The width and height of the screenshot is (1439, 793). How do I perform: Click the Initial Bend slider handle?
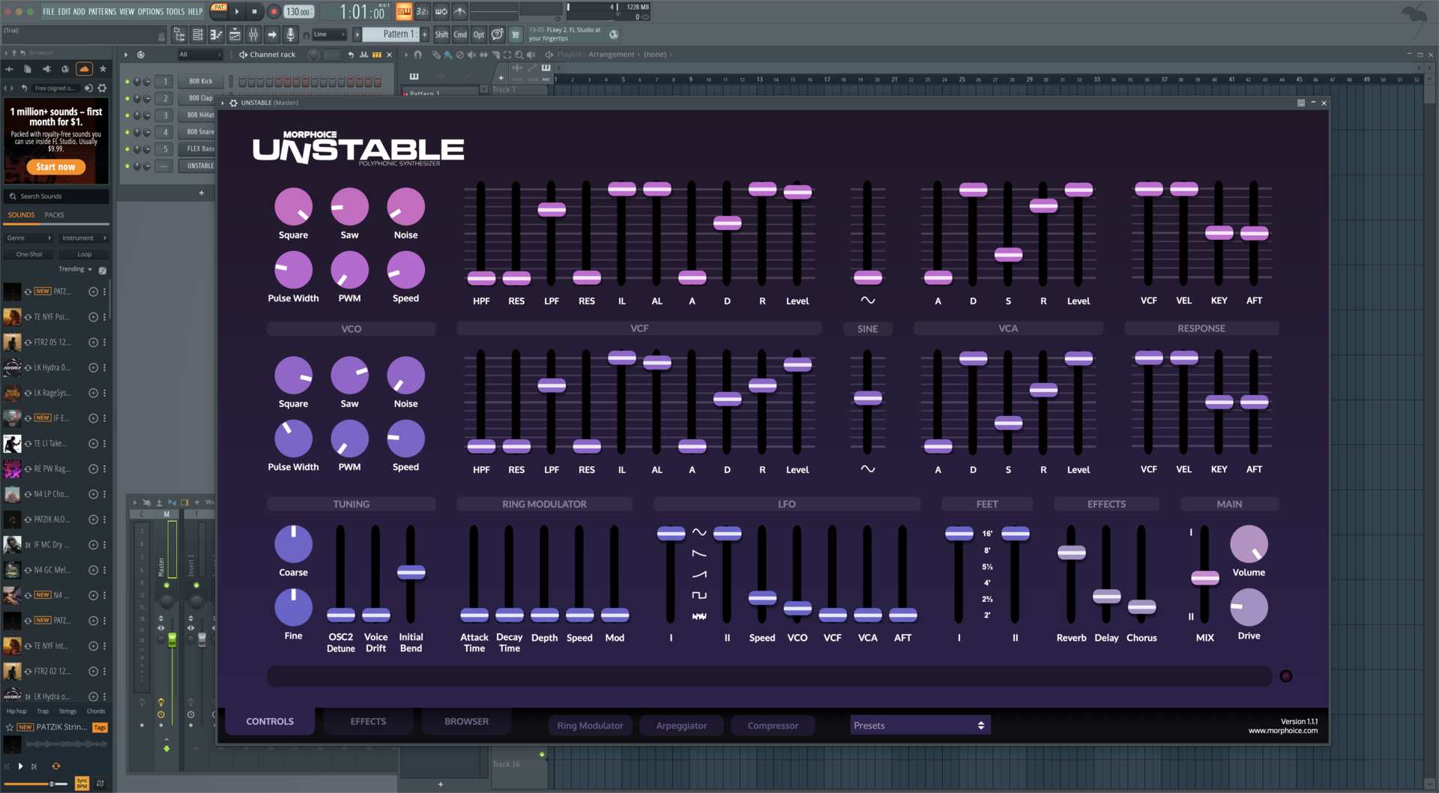click(x=411, y=573)
